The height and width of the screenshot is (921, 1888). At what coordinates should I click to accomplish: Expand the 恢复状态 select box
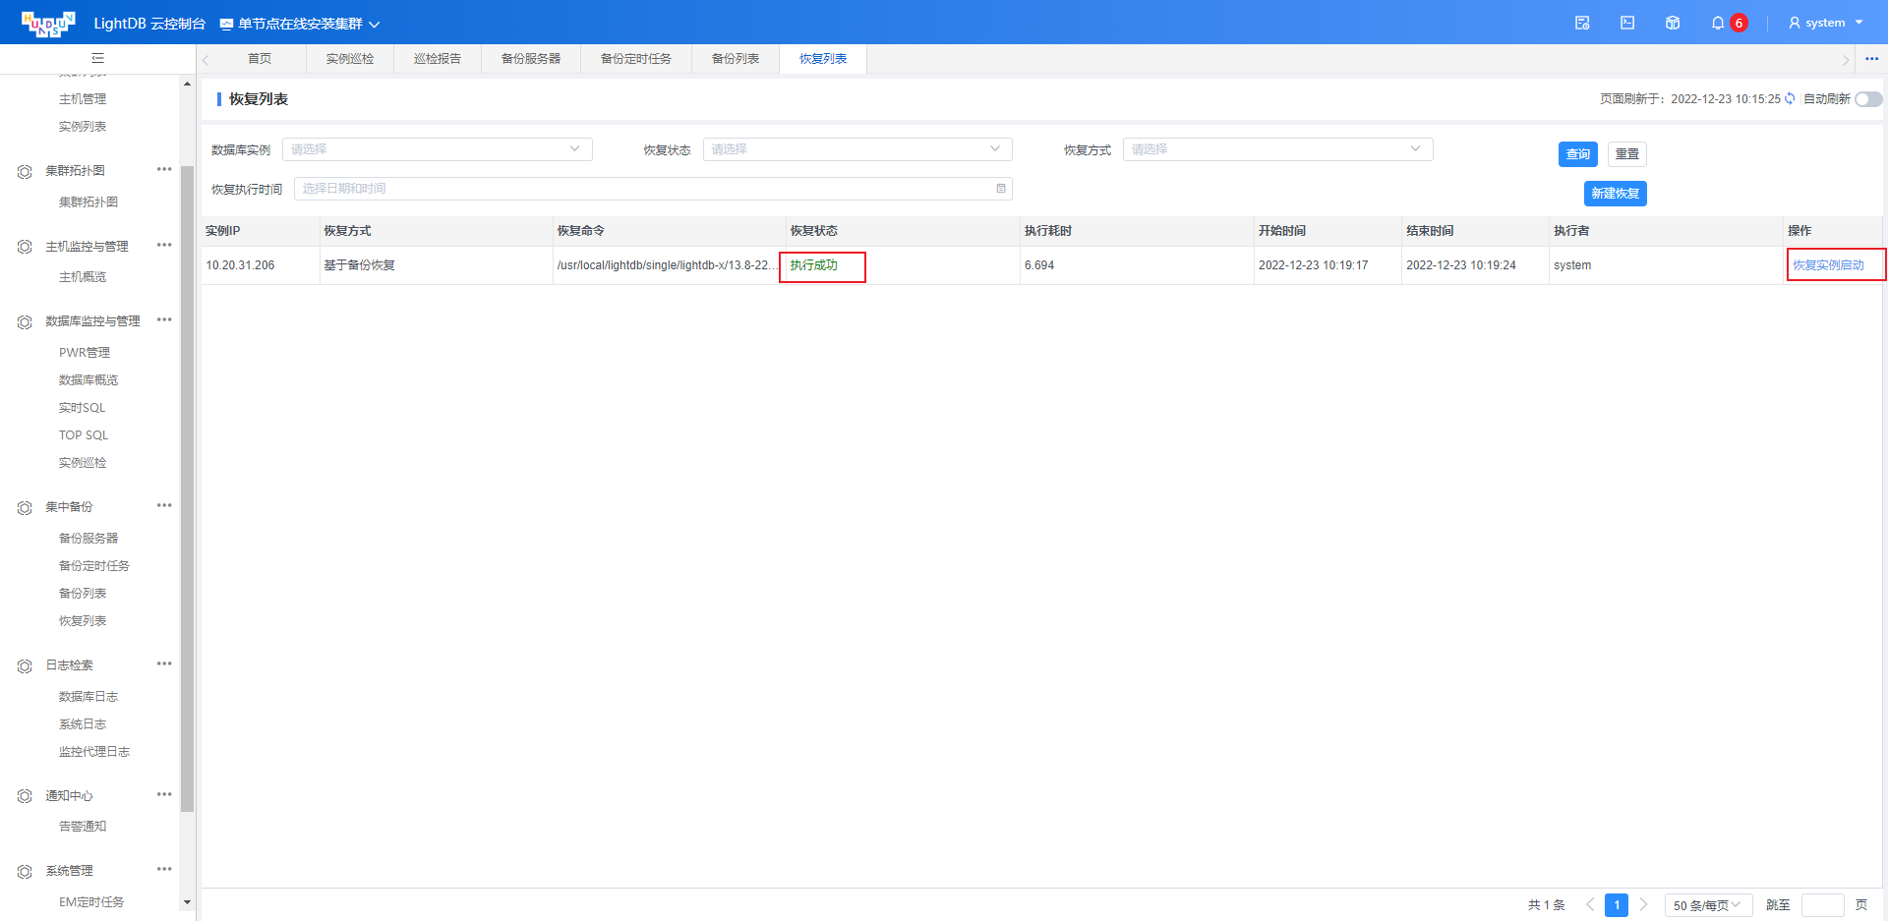pyautogui.click(x=856, y=149)
